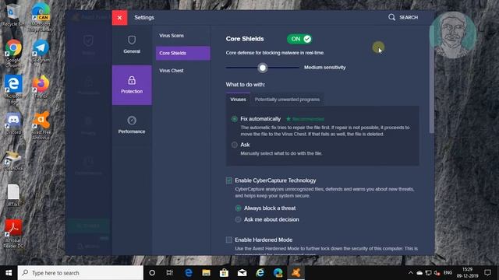Click the ENG language indicator
This screenshot has width=499, height=280.
[x=448, y=273]
